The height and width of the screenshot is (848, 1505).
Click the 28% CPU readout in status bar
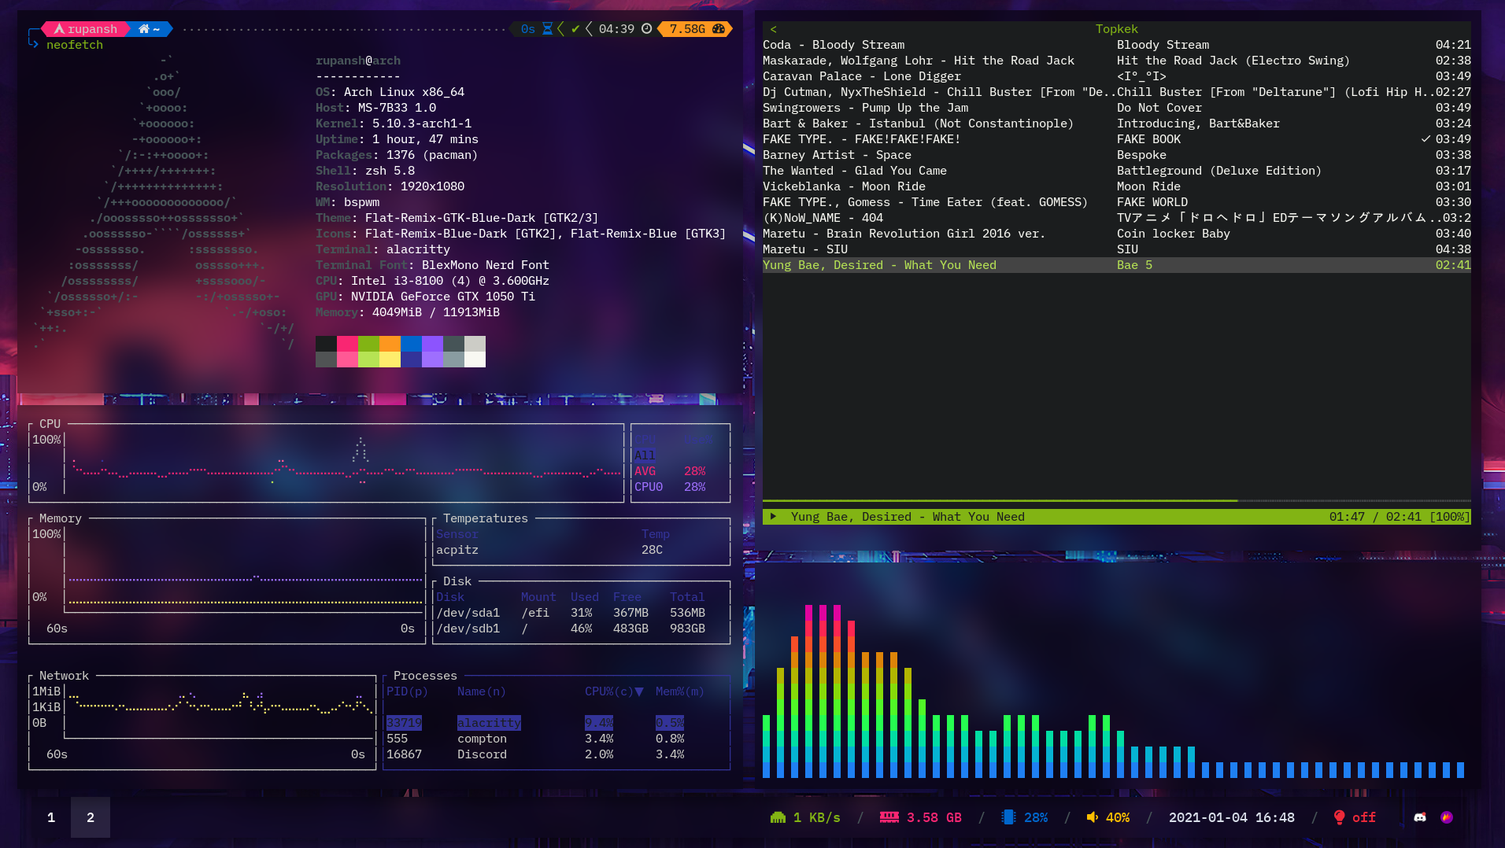click(1036, 817)
